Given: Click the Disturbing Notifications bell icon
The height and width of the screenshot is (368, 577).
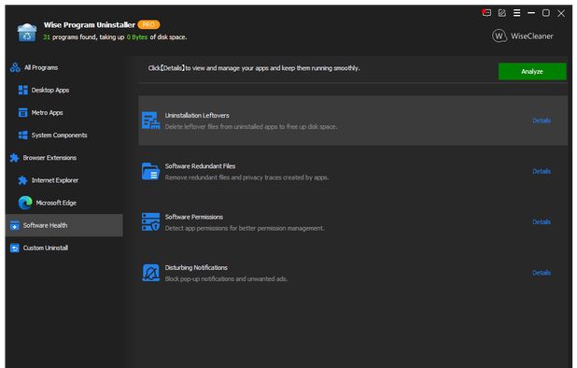Looking at the screenshot, I should tap(151, 273).
